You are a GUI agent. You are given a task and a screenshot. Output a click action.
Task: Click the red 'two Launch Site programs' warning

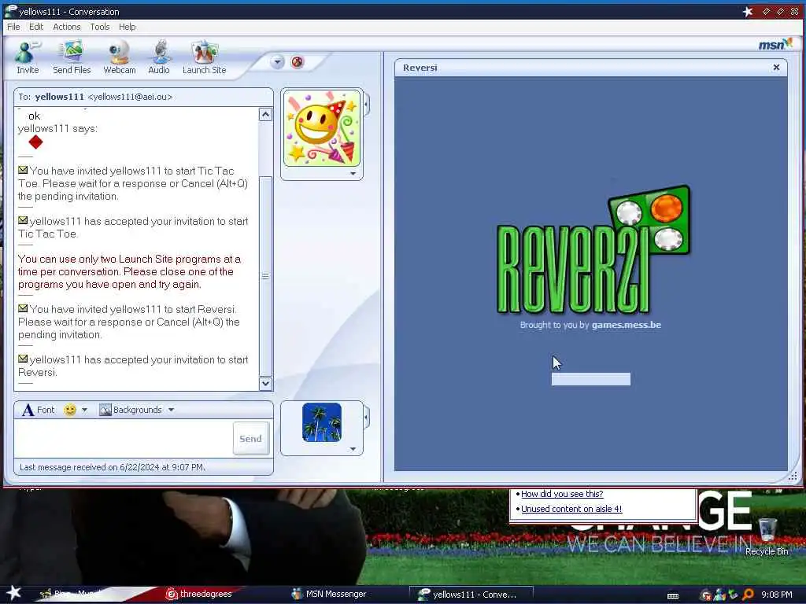129,271
